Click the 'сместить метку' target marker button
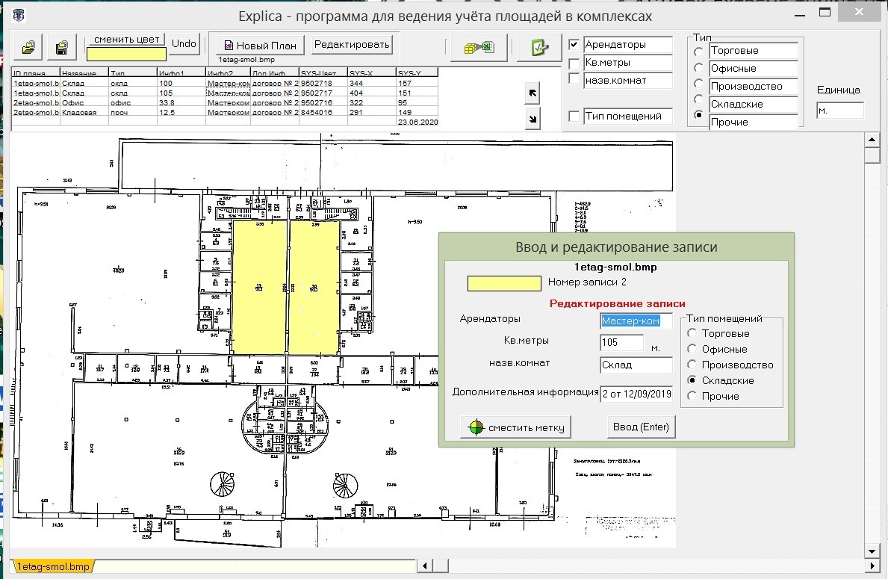The width and height of the screenshot is (888, 579). 516,427
